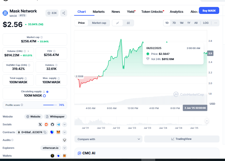Screen dimensions: 225x161
Task: Click Total supply info icon
Action: (26, 78)
